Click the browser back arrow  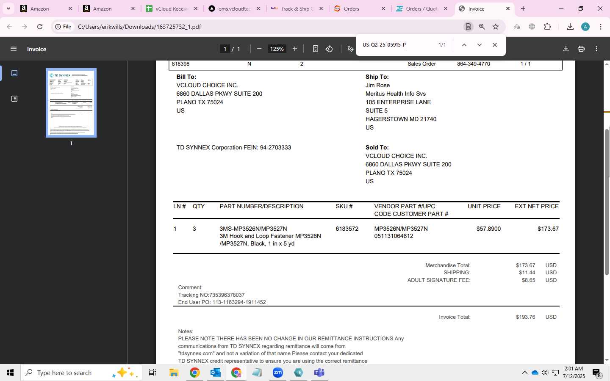[x=9, y=27]
